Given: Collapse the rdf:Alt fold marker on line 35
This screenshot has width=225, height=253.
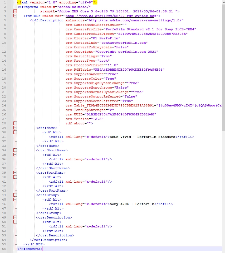Looking at the screenshot, I should point(15,155).
